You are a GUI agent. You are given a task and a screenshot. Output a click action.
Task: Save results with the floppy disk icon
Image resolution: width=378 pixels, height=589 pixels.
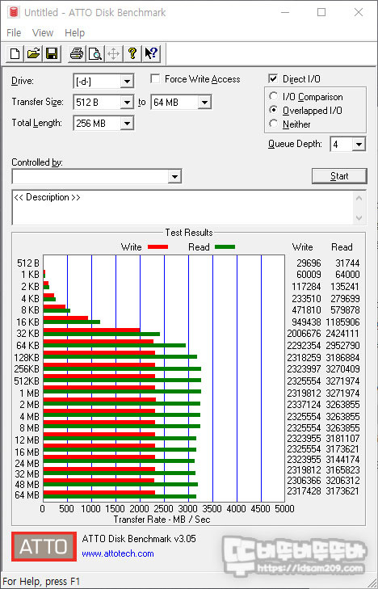click(x=52, y=53)
